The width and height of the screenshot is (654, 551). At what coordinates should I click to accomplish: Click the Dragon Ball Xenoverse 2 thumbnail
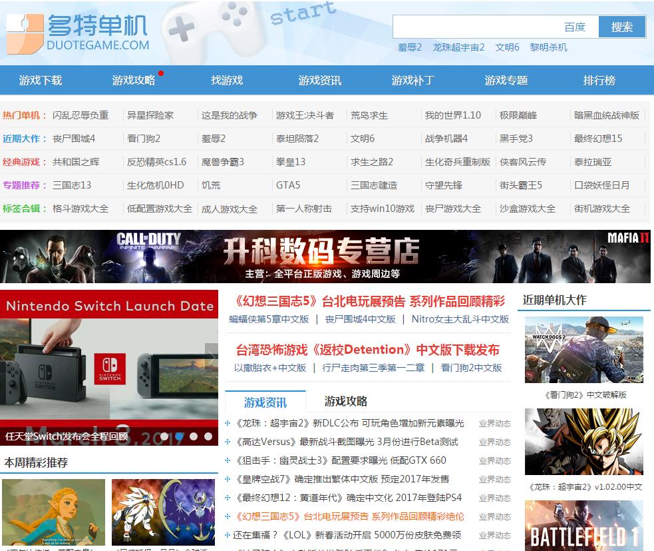point(584,442)
